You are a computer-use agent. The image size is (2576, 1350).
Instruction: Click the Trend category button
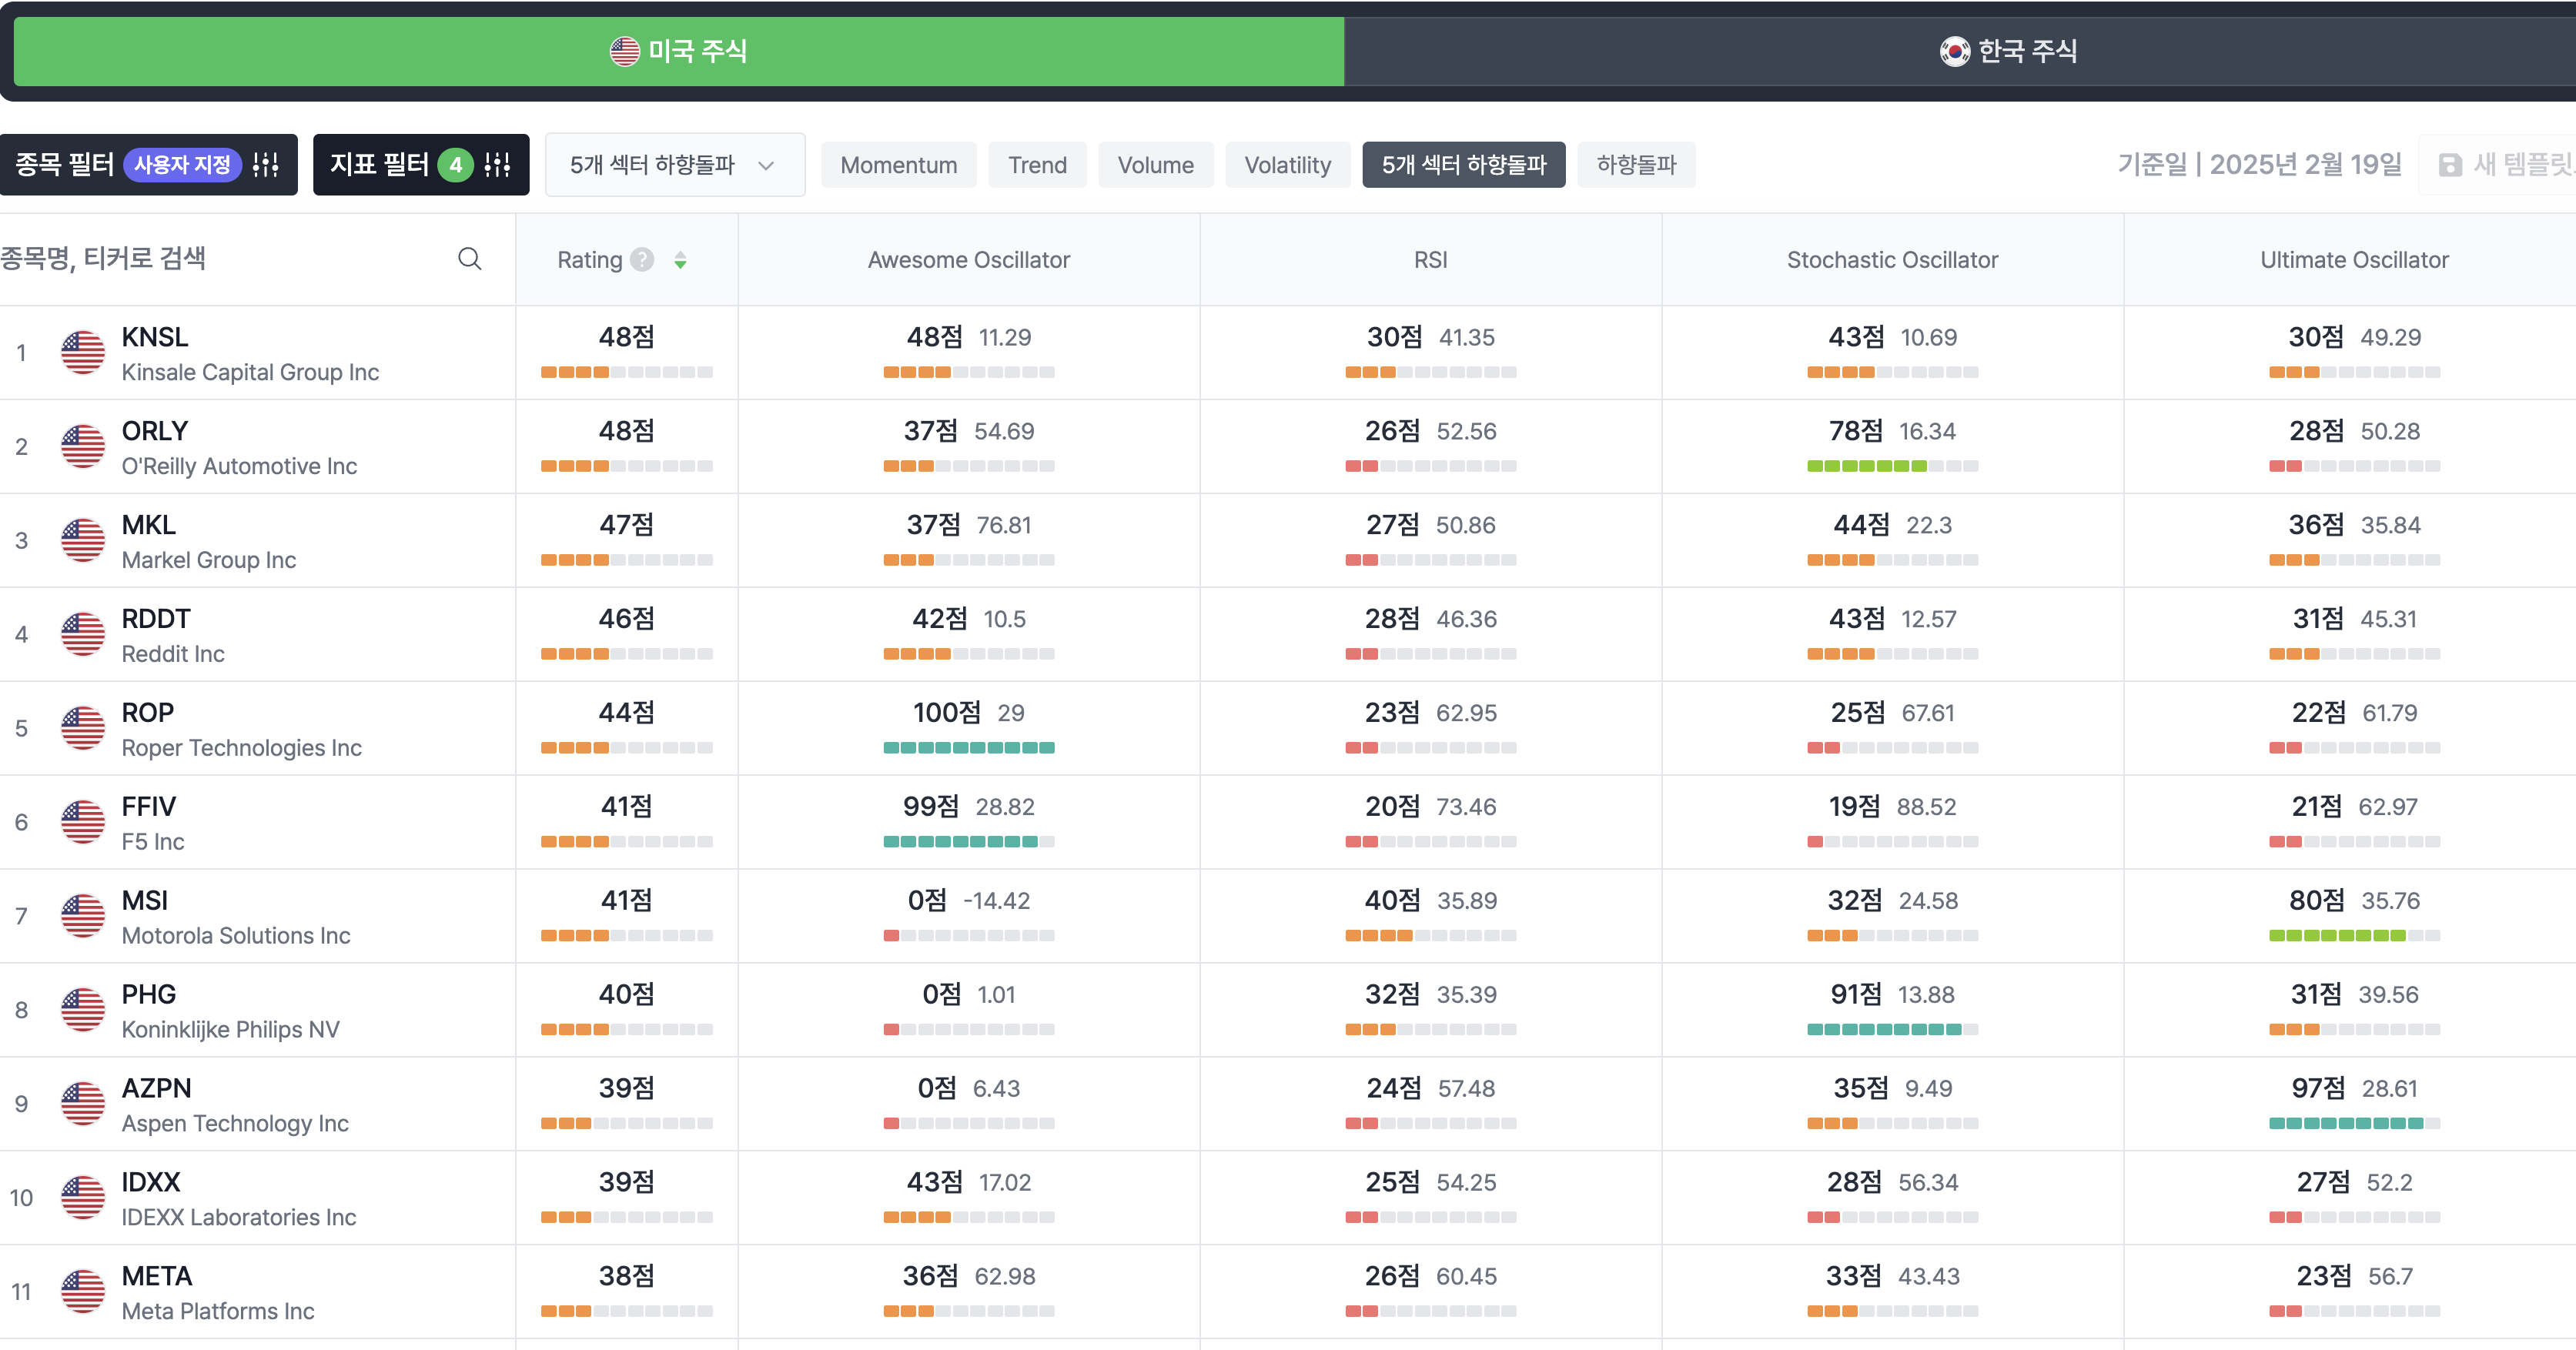[1037, 165]
